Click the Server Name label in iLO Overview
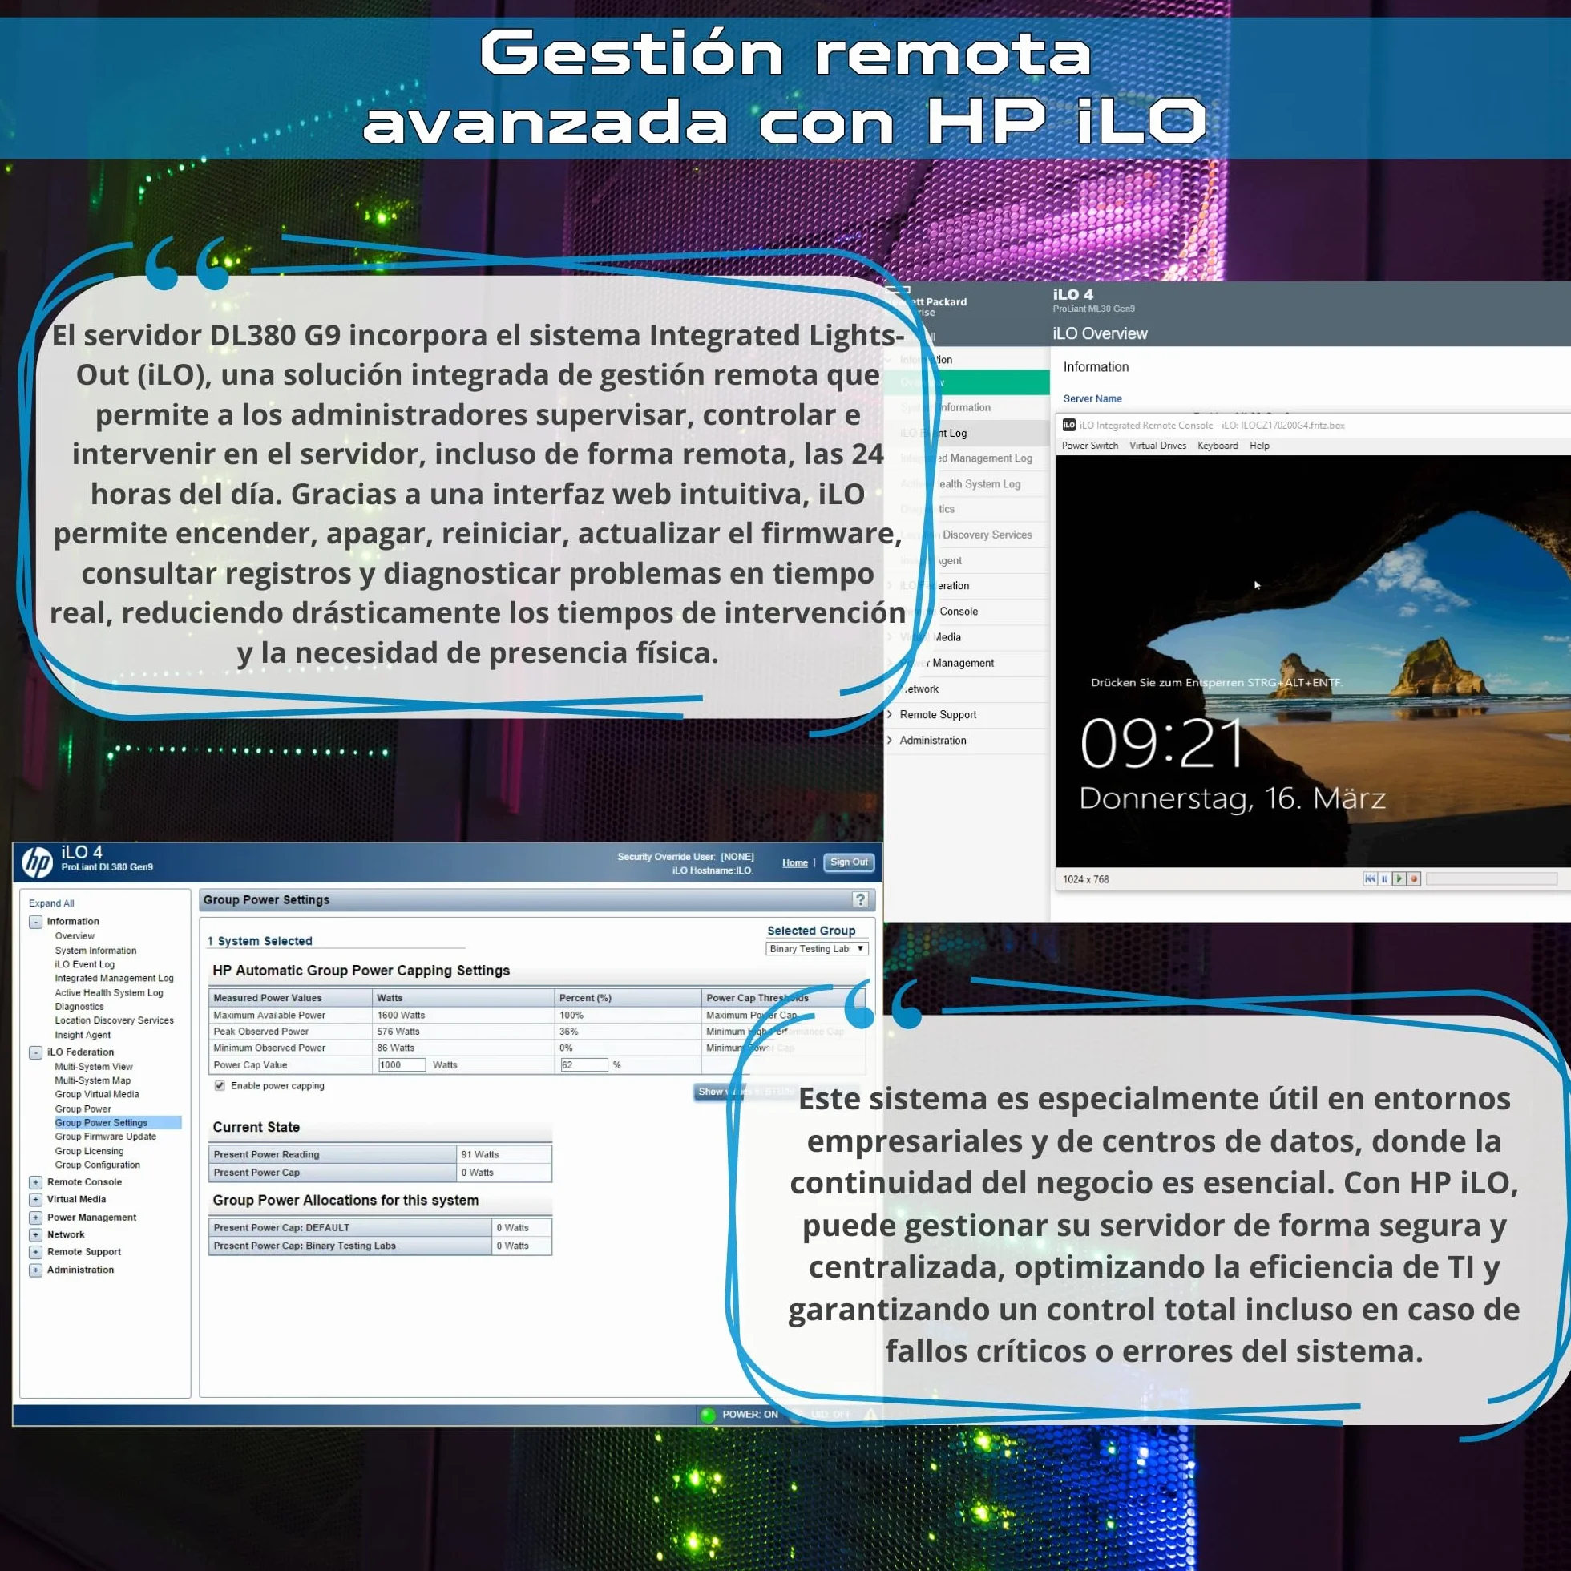The width and height of the screenshot is (1571, 1571). pos(1092,398)
